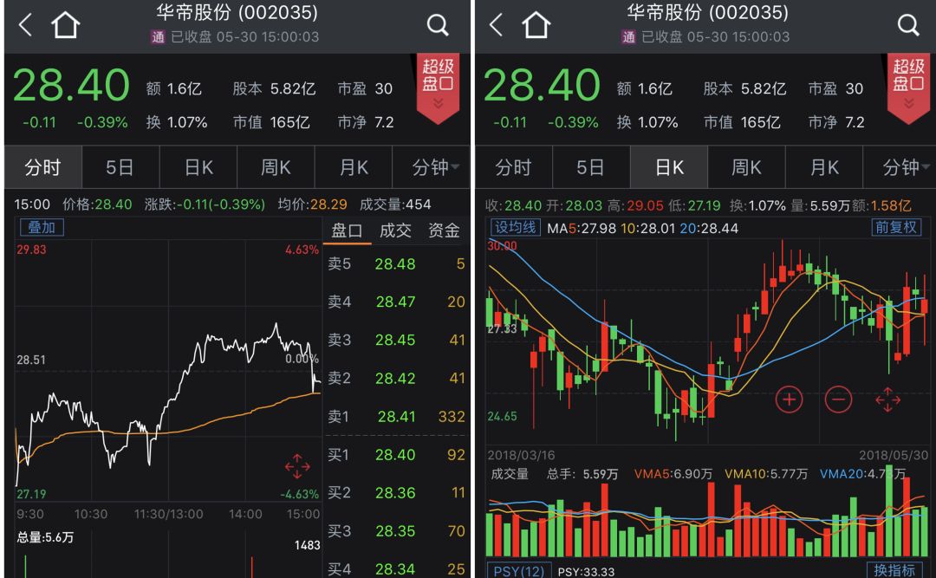The height and width of the screenshot is (578, 936).
Task: Zoom out K-line chart with minus icon
Action: click(838, 399)
